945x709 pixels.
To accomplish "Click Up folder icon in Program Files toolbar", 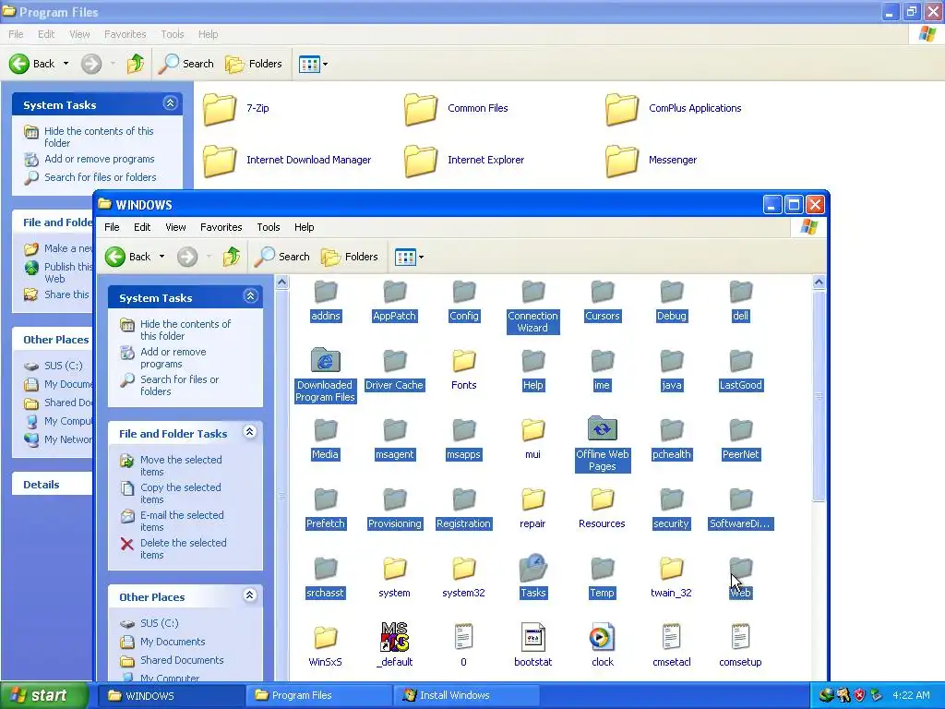I will [x=136, y=64].
